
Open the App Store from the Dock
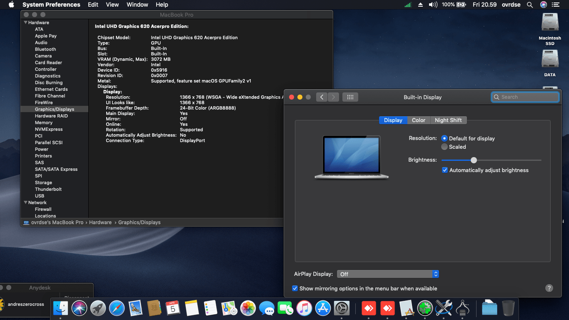coord(323,308)
